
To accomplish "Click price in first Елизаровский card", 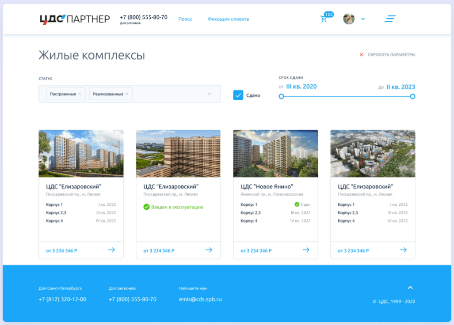I will click(x=62, y=251).
